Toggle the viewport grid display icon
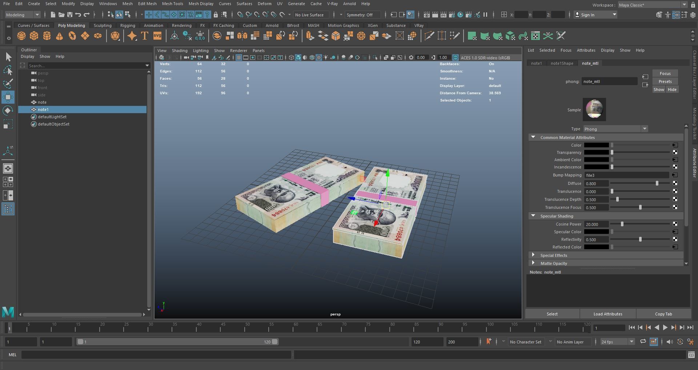The height and width of the screenshot is (370, 698). [x=239, y=57]
